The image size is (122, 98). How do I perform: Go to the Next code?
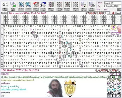pyautogui.click(x=43, y=6)
